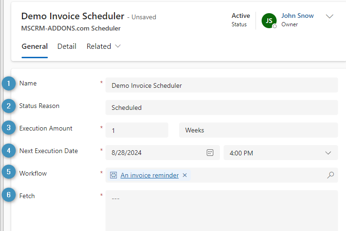The image size is (346, 231).
Task: Click the JS owner avatar
Action: pos(269,21)
